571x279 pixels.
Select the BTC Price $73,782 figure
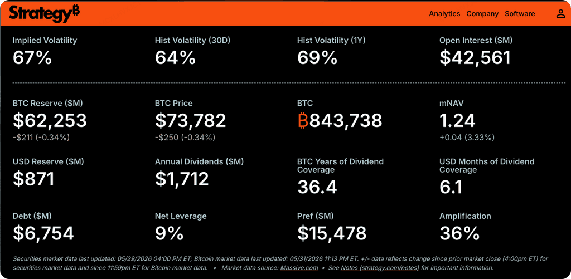(x=191, y=121)
